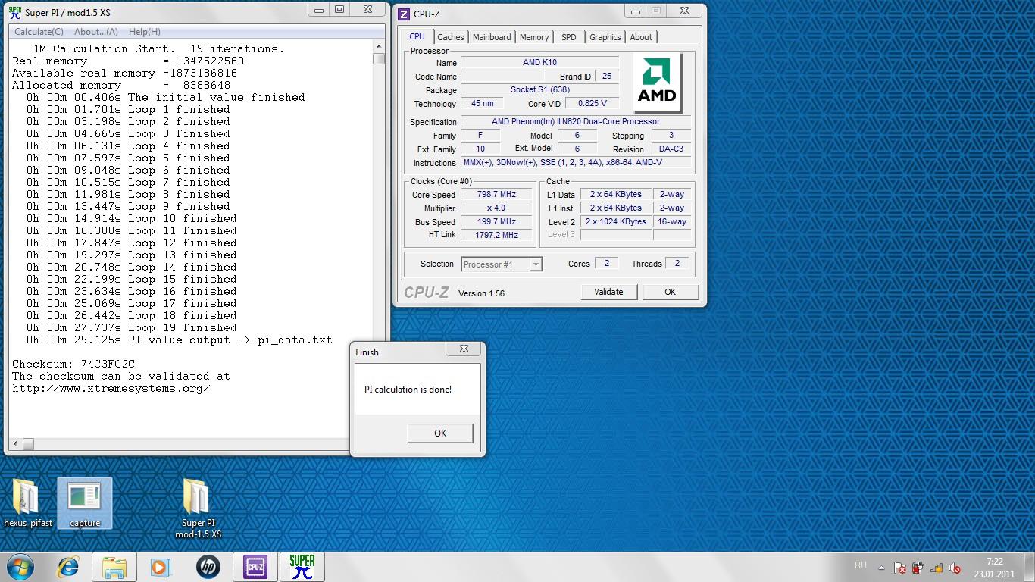
Task: Click the PI value output pi_data.txt line
Action: (179, 340)
